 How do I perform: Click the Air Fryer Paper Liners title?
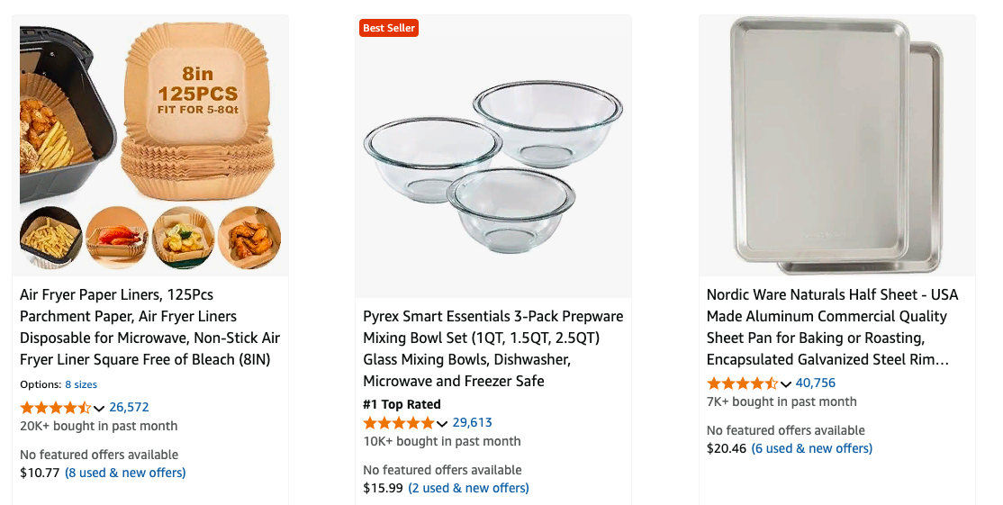pos(149,327)
